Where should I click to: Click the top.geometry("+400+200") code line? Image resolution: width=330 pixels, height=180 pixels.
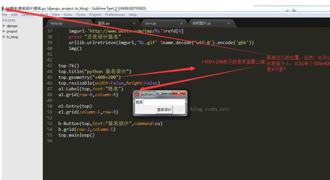90,77
